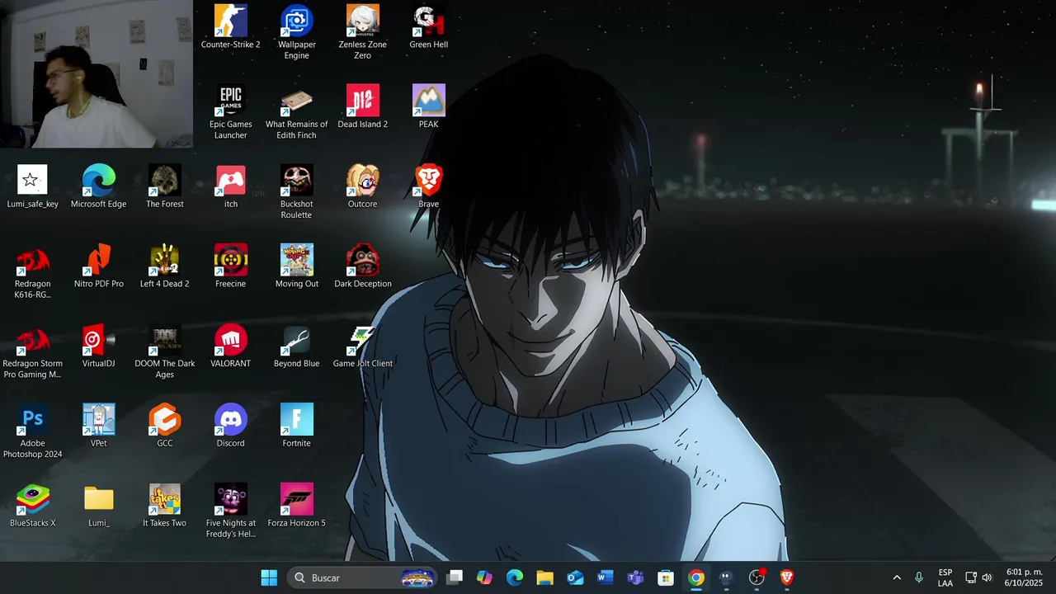
Task: Switch to Google Chrome in the taskbar
Action: point(696,577)
